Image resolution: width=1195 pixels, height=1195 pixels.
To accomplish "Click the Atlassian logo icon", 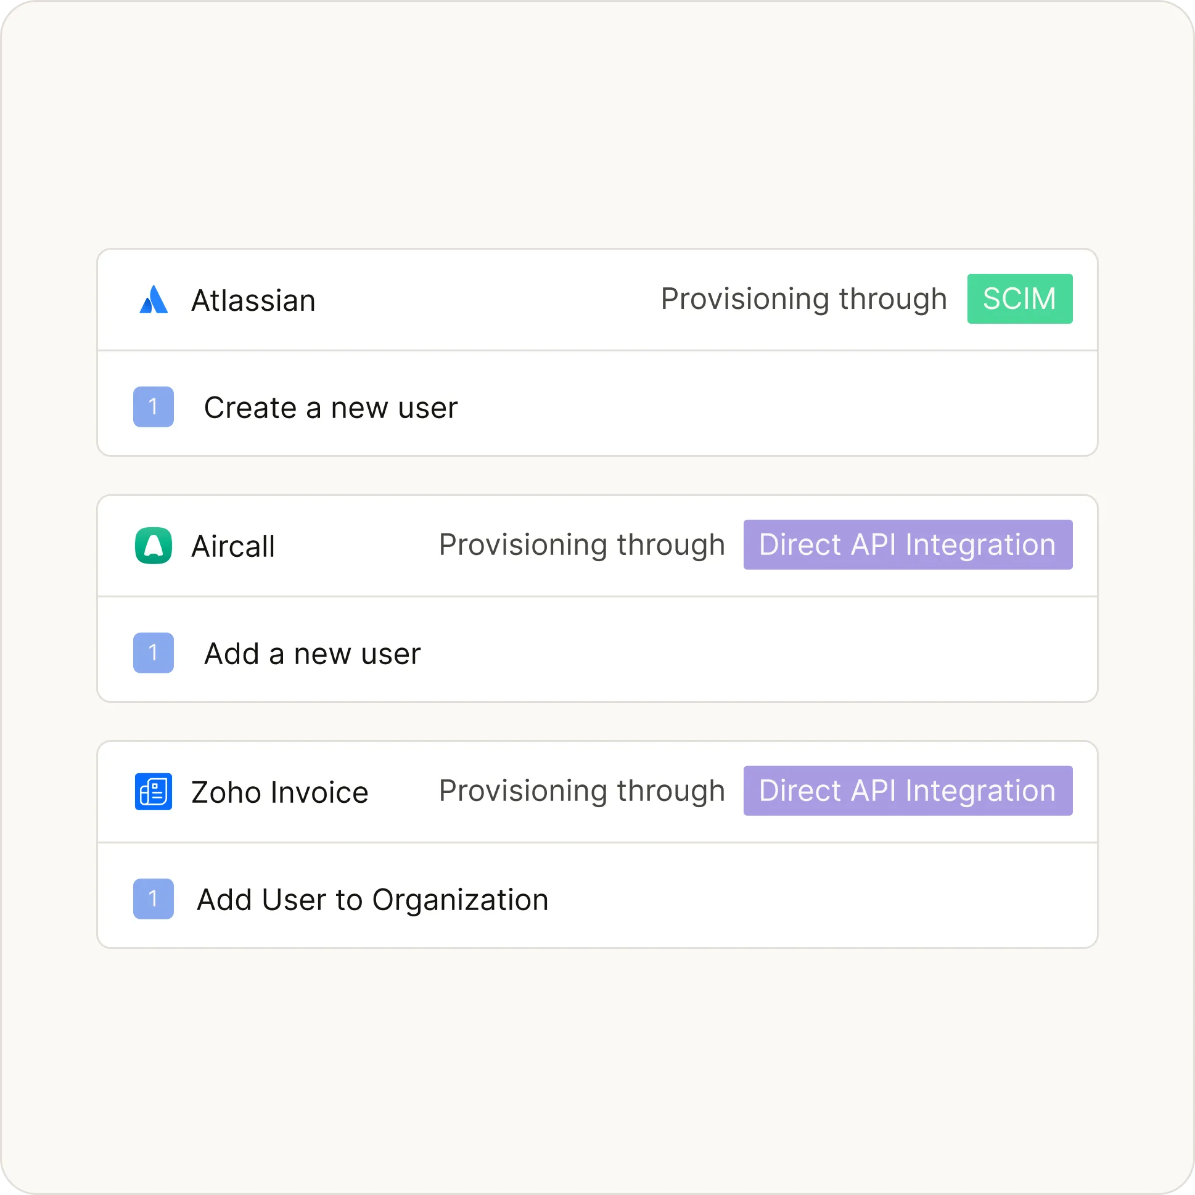I will pos(154,300).
